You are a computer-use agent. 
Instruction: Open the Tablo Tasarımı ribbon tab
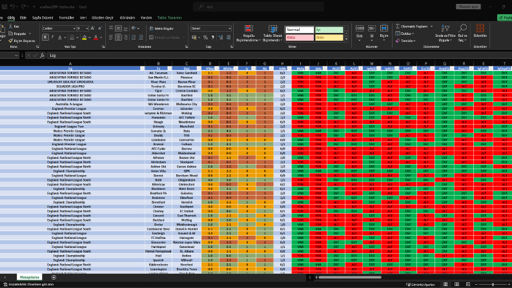tap(169, 17)
